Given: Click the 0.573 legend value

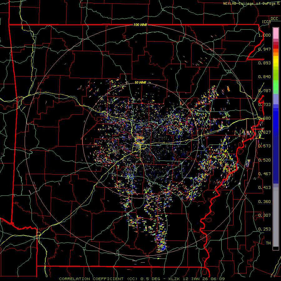Looking at the screenshot, I should coord(264,146).
